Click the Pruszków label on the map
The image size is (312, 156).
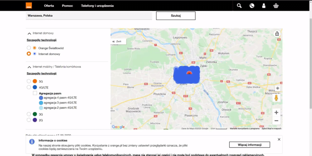(x=159, y=94)
